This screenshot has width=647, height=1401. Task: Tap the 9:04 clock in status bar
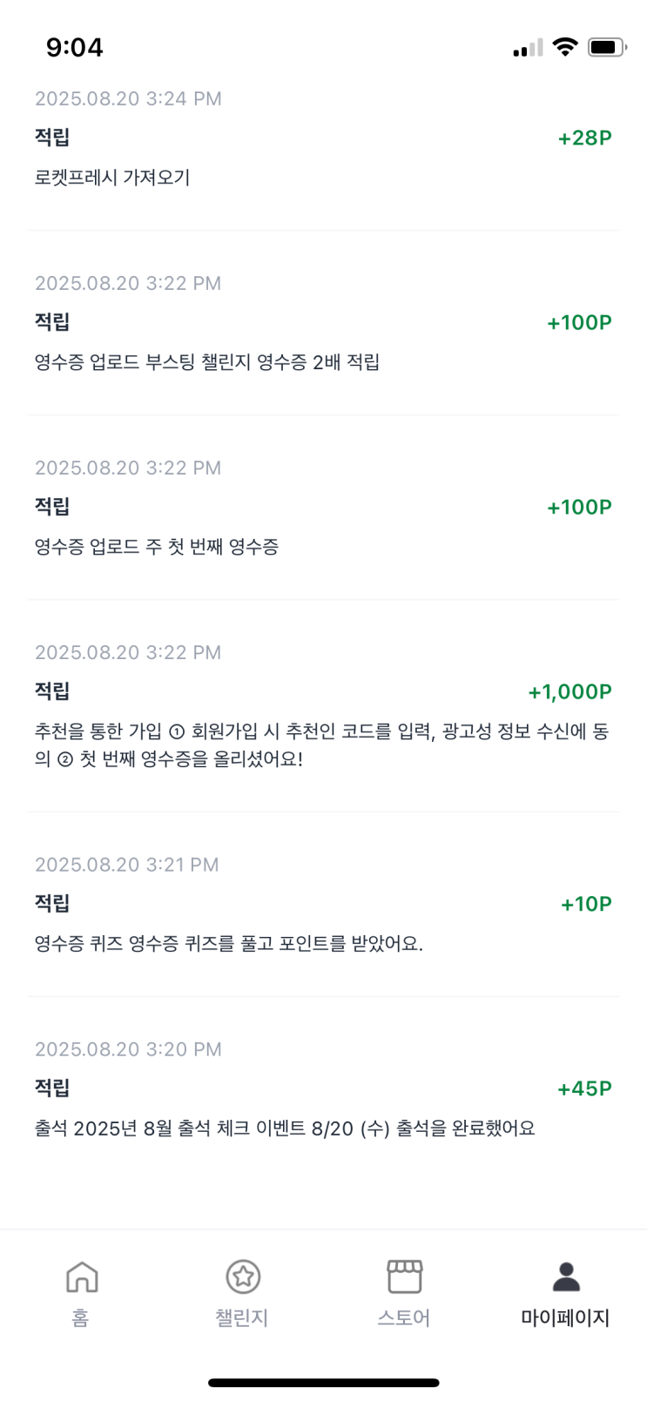coord(75,47)
